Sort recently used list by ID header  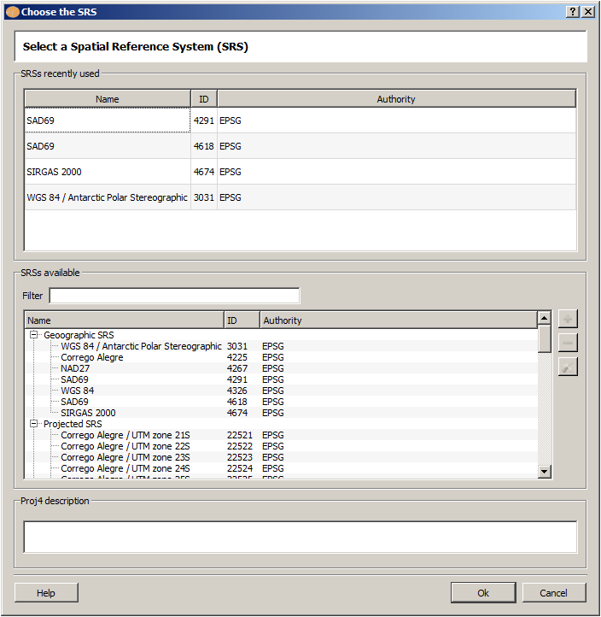[204, 99]
